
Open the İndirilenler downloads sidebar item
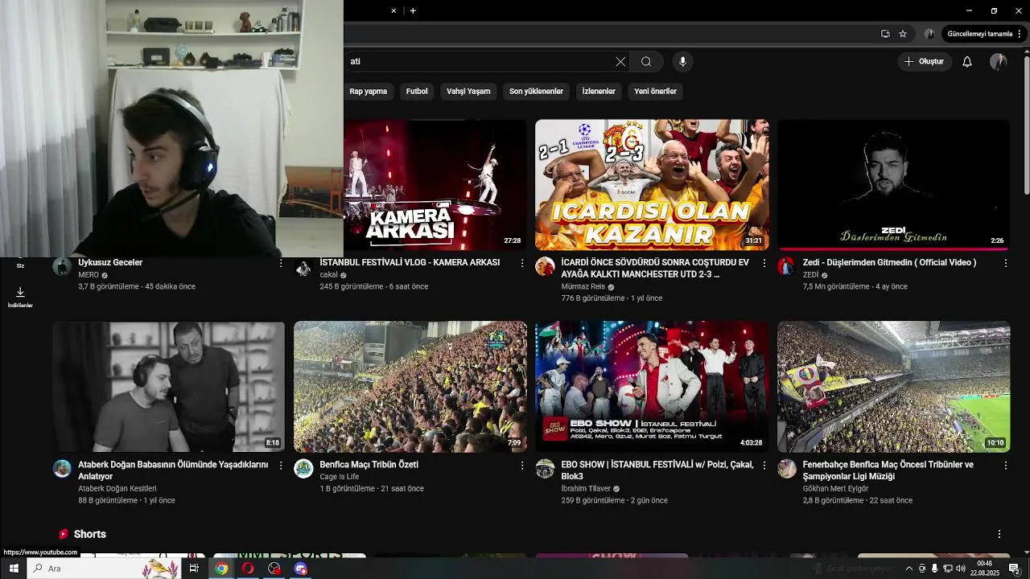20,297
